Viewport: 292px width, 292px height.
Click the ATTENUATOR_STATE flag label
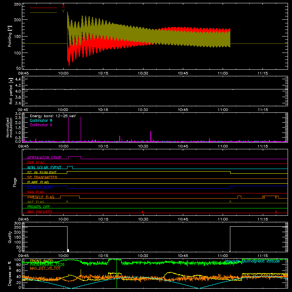pos(44,158)
